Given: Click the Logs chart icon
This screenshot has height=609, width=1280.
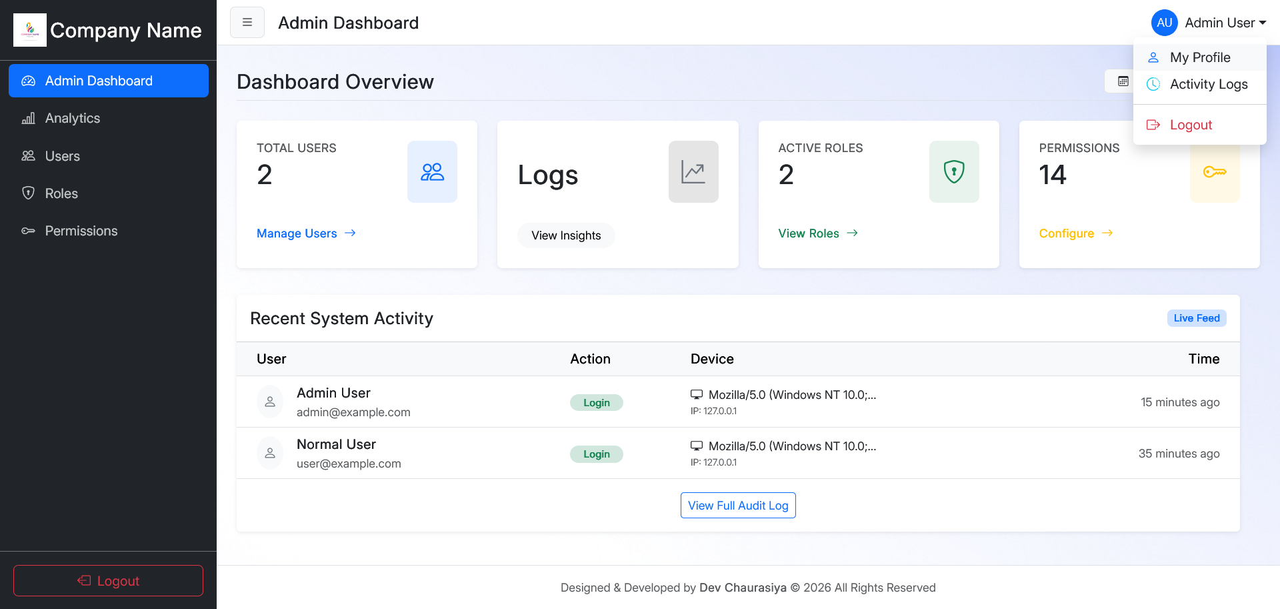Looking at the screenshot, I should click(x=693, y=172).
